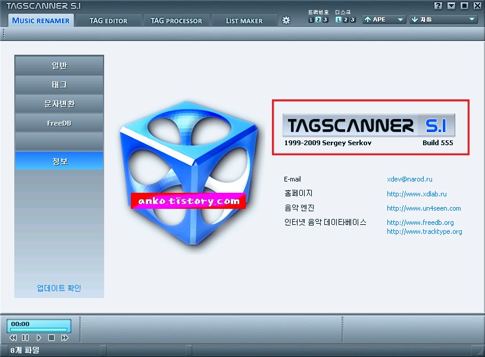The height and width of the screenshot is (357, 485).
Task: Open the 태그 settings section
Action: tap(60, 84)
